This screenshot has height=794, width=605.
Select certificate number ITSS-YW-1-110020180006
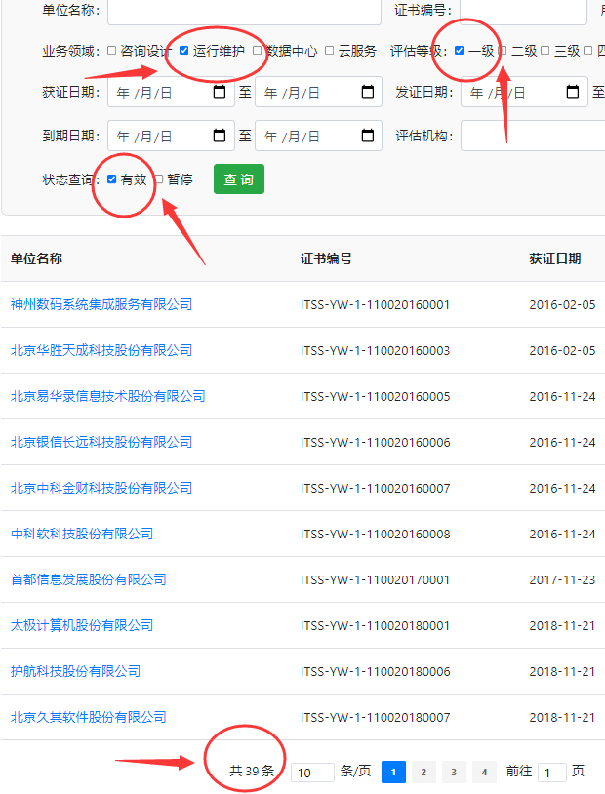tap(375, 671)
